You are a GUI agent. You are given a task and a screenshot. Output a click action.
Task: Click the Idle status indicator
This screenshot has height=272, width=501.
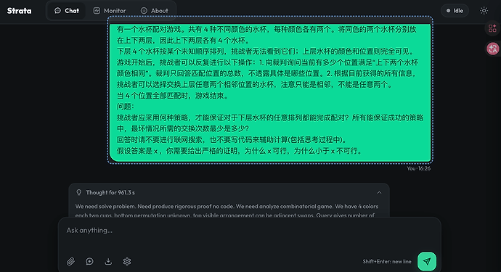tap(455, 11)
